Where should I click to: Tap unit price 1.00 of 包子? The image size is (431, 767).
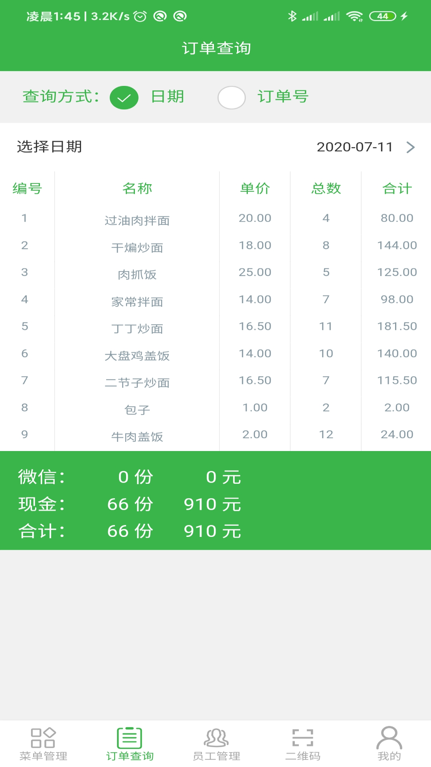(255, 407)
